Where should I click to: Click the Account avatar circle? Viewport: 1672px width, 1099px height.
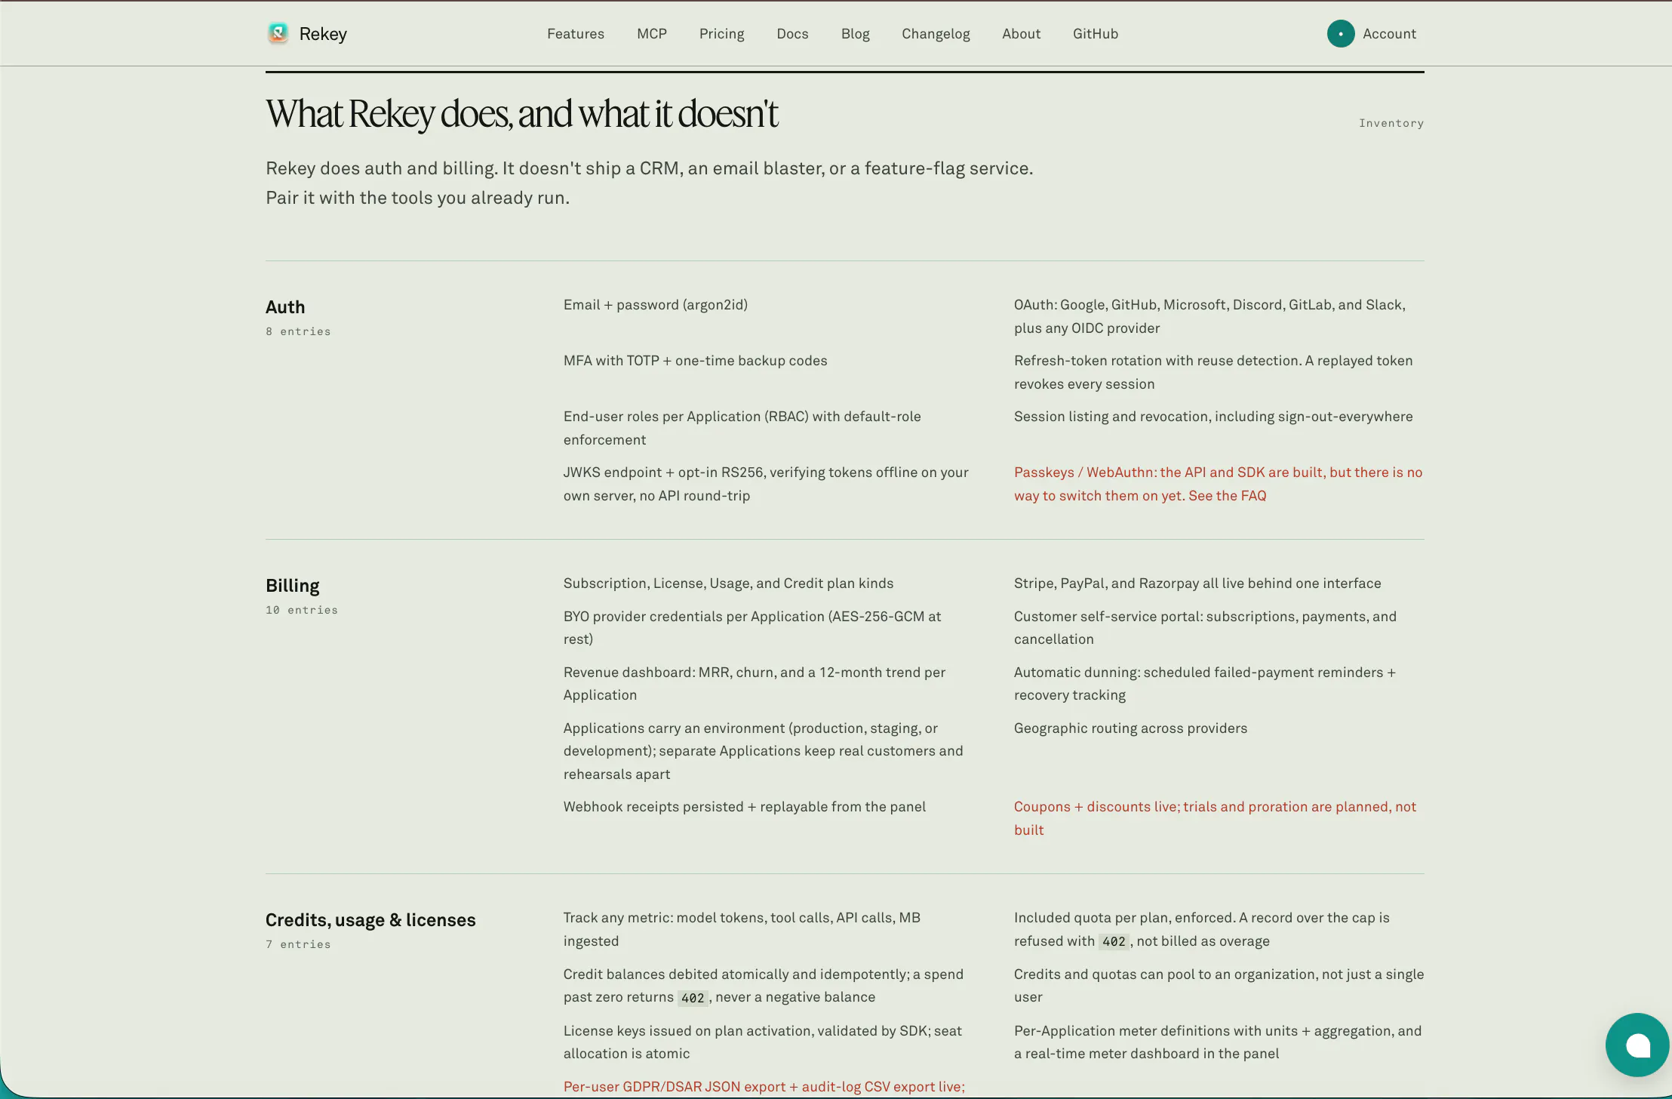(x=1341, y=33)
